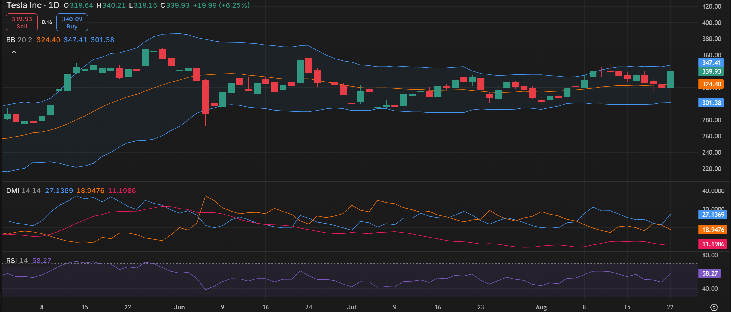Click the orange 324.40 BB legend value

(48, 40)
